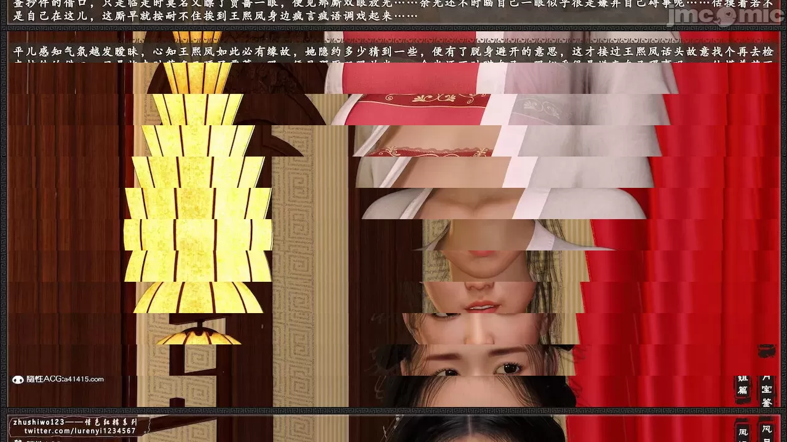Click the panda icon beside 随性ACG
The image size is (787, 442).
[18, 379]
